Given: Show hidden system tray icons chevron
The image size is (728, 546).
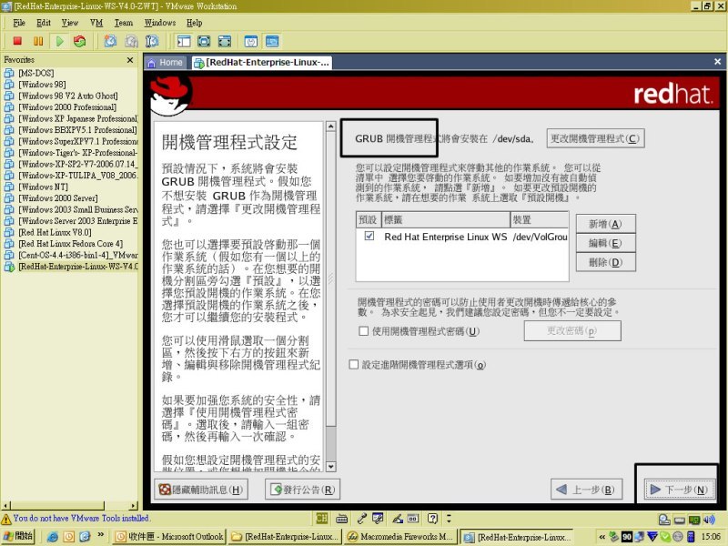Looking at the screenshot, I should coord(602,537).
